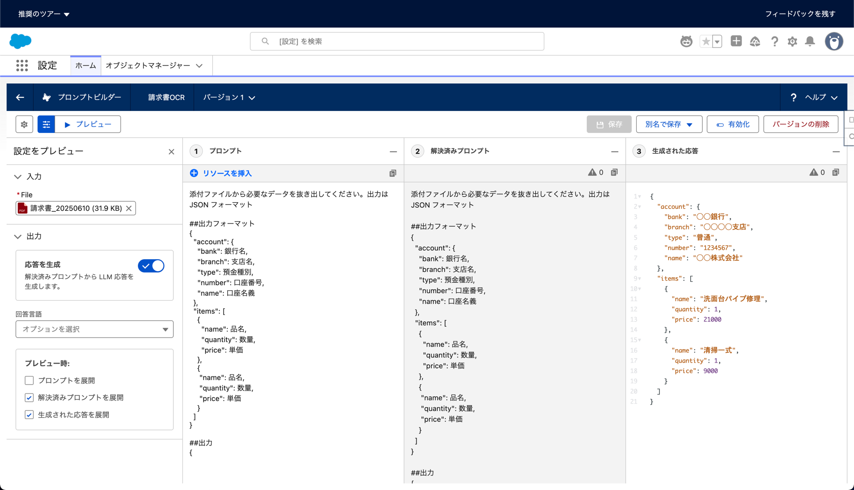Screen dimensions: 854x490
Task: Click the 有効化 button
Action: pos(732,124)
